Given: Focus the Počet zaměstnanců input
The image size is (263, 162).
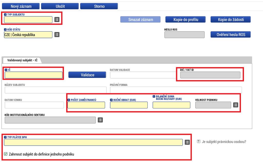Looking at the screenshot, I should tap(86, 105).
